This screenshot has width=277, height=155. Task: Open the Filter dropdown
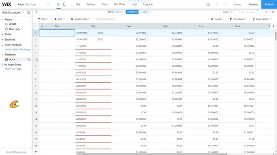pyautogui.click(x=43, y=19)
